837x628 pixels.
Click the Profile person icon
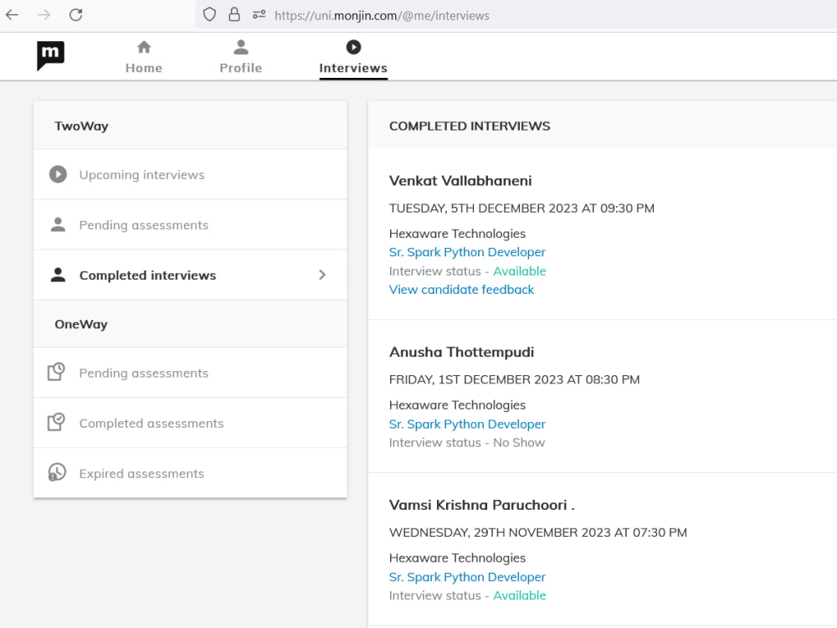[x=241, y=47]
